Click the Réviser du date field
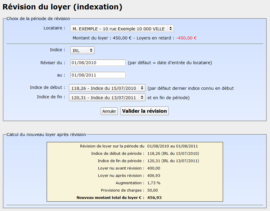 (x=98, y=63)
